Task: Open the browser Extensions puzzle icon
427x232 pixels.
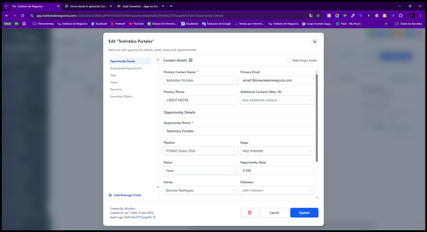Action: 401,16
